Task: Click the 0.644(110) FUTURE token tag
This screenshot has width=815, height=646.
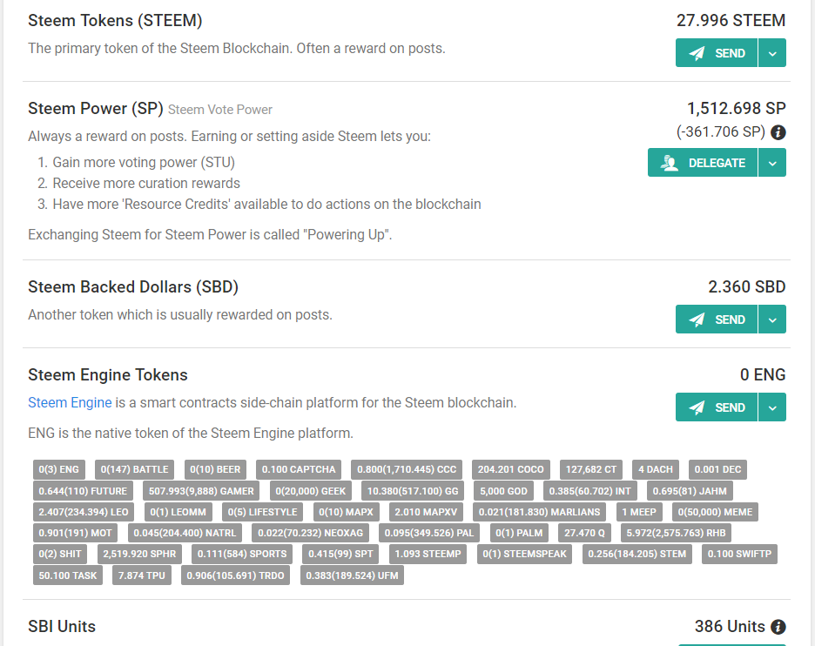Action: [83, 491]
